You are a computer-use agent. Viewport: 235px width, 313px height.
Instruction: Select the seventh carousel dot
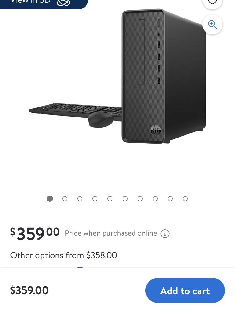(140, 199)
